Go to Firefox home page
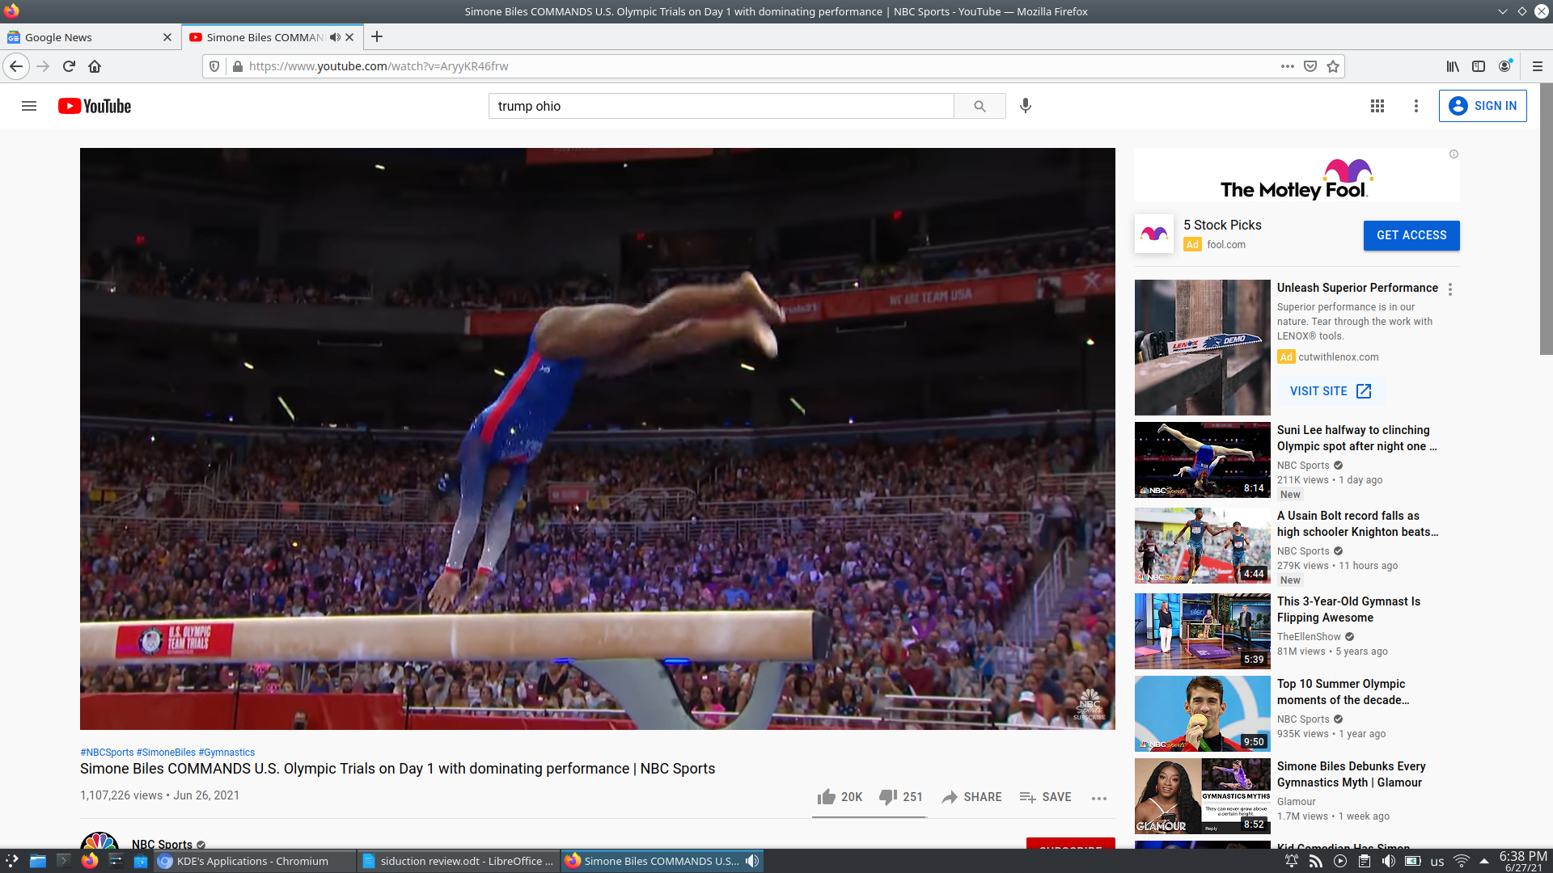The image size is (1553, 873). coord(95,66)
